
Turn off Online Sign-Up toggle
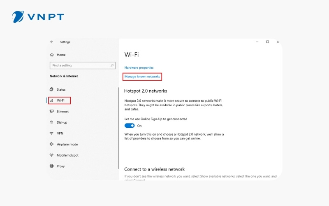[130, 126]
